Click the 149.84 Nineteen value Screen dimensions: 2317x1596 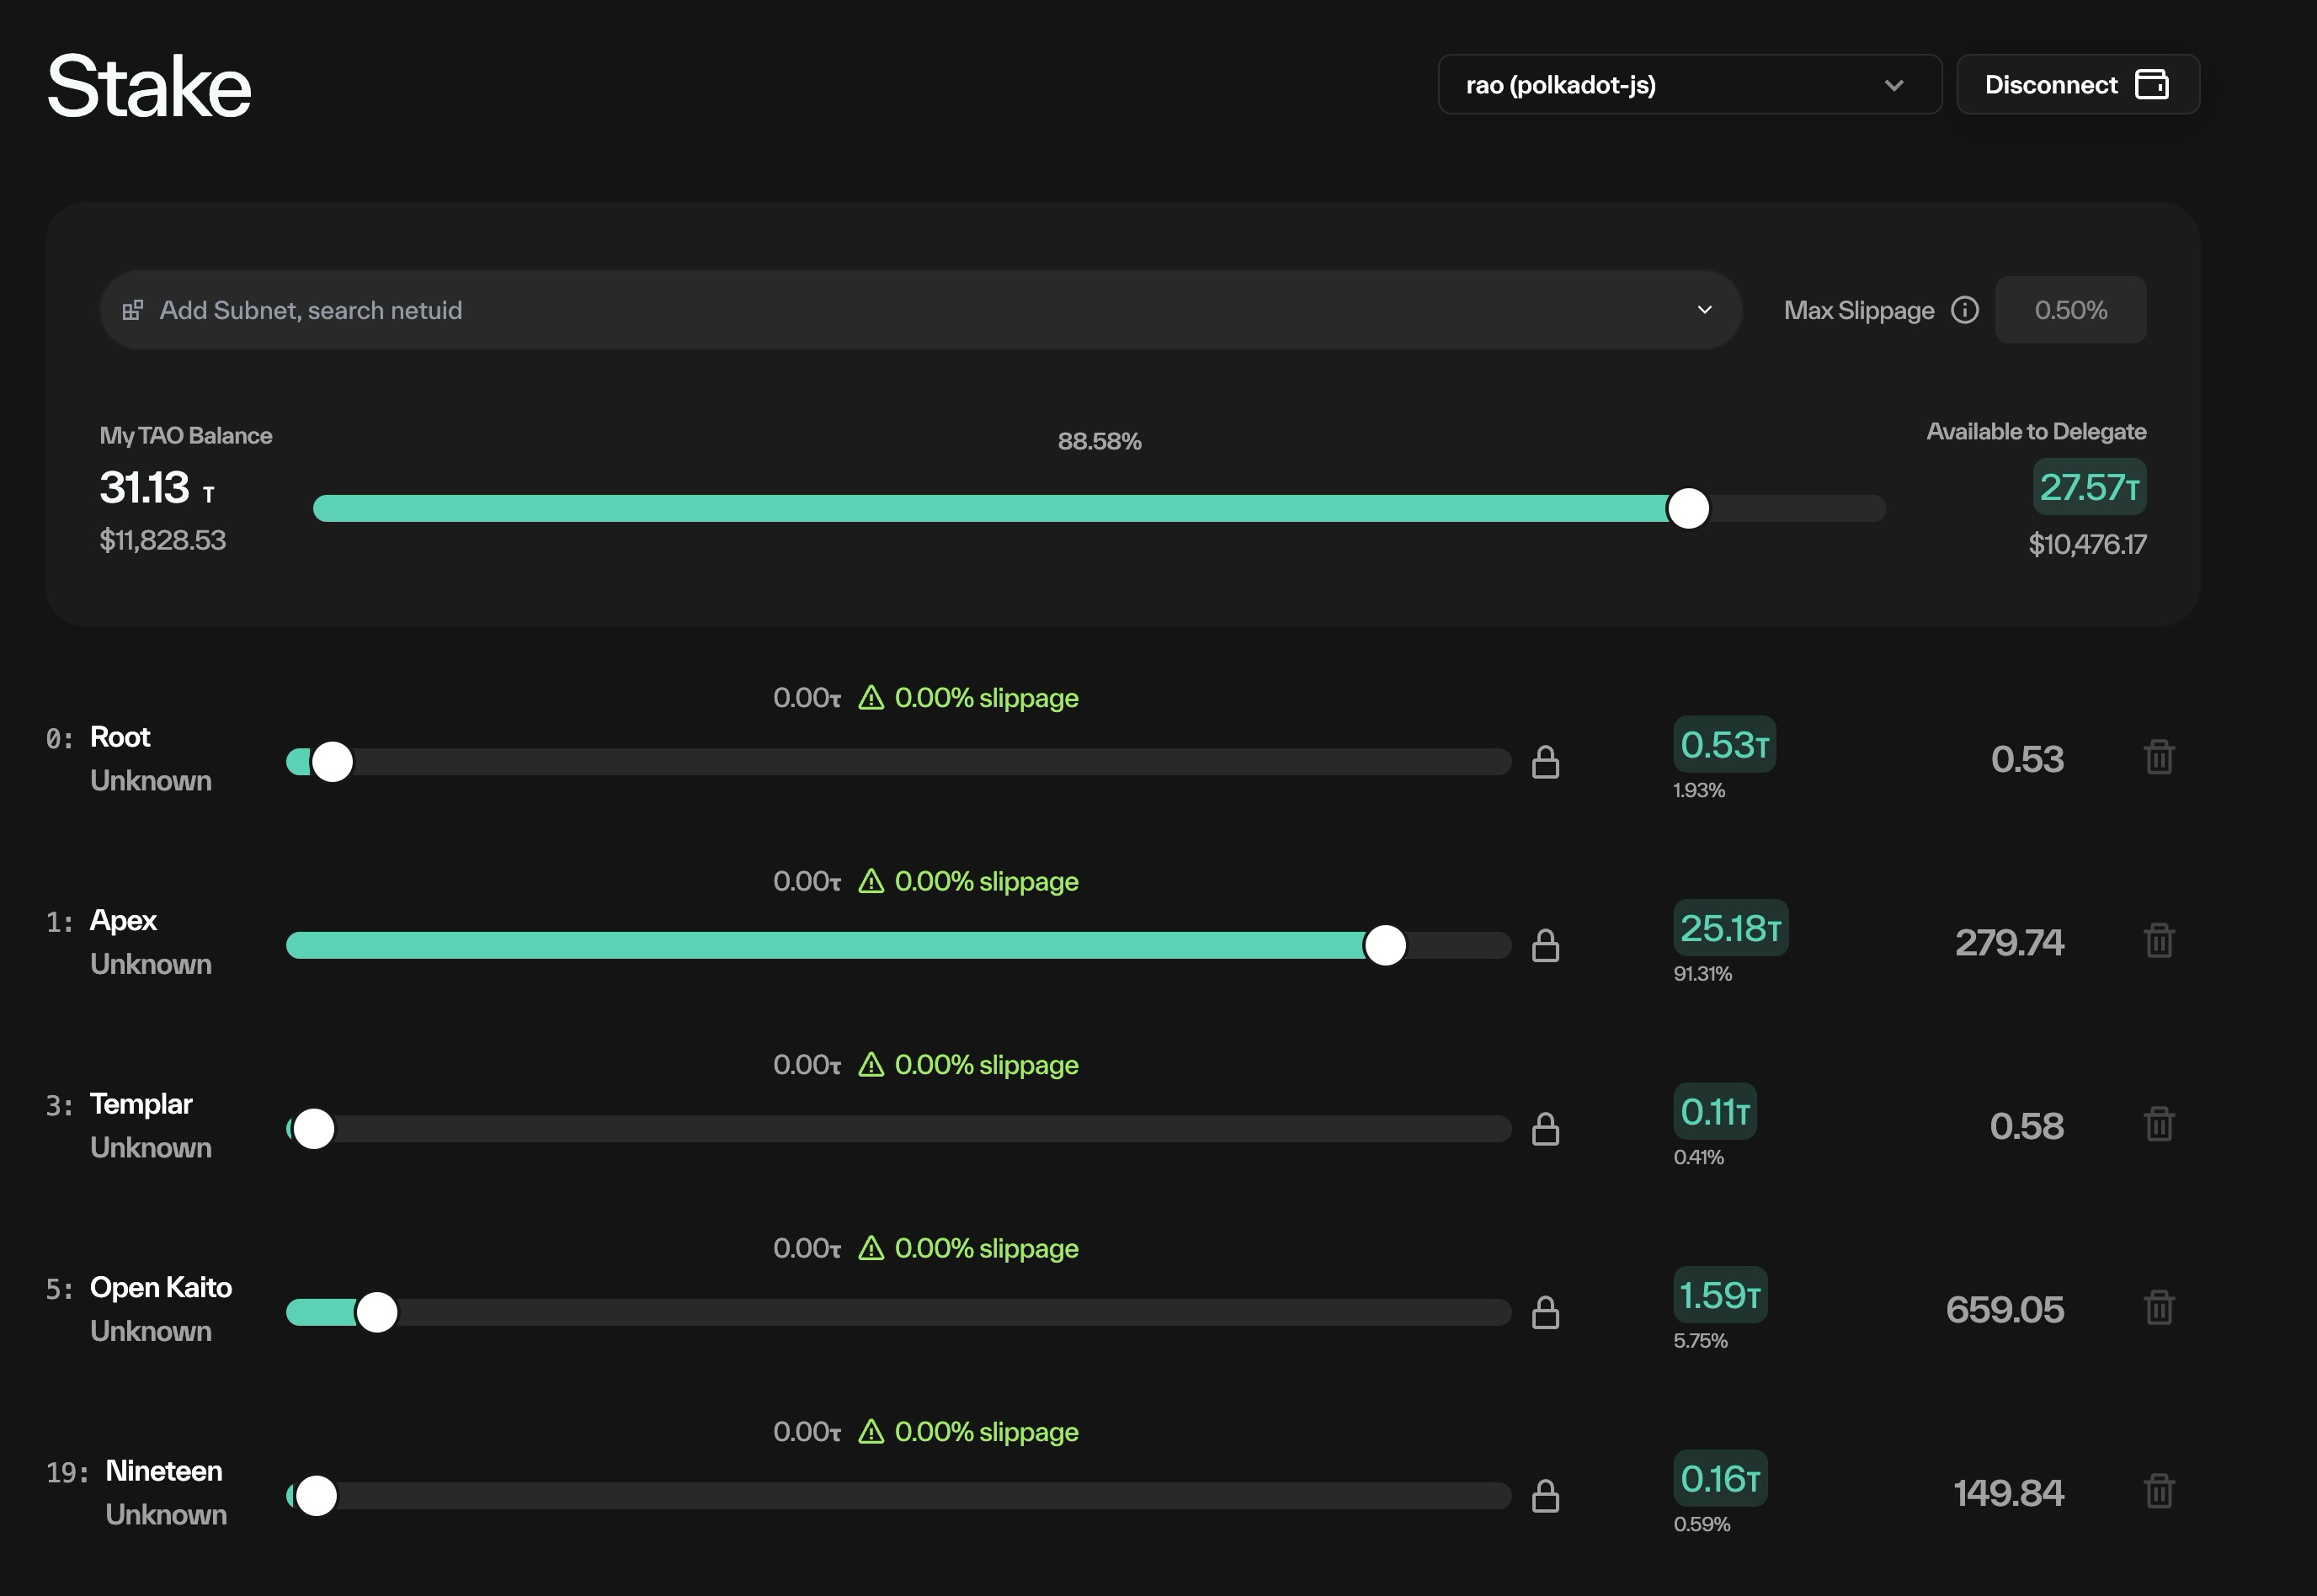coord(2008,1493)
